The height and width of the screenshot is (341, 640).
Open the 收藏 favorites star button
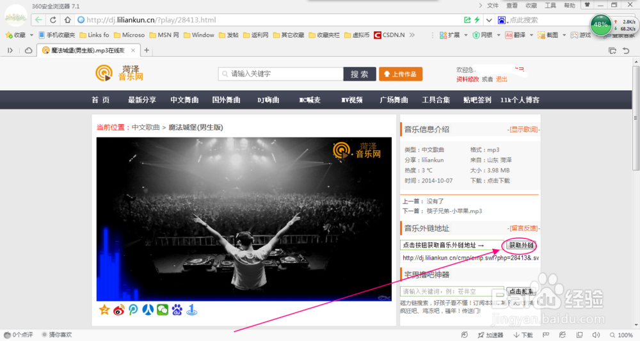(15, 35)
